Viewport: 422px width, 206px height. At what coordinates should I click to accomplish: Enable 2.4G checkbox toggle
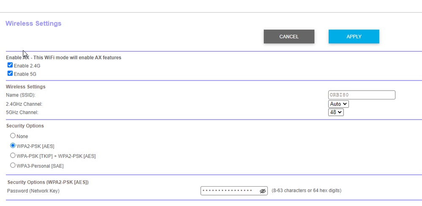[10, 65]
